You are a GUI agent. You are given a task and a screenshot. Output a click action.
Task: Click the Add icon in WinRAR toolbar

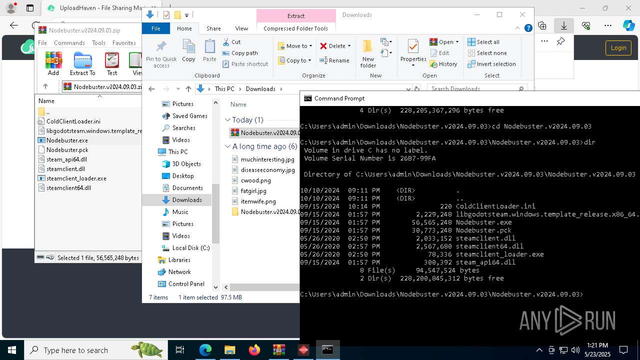click(53, 63)
